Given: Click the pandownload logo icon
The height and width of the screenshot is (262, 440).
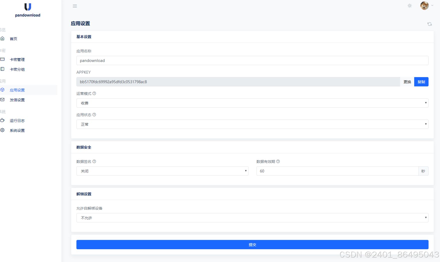Looking at the screenshot, I should [28, 7].
